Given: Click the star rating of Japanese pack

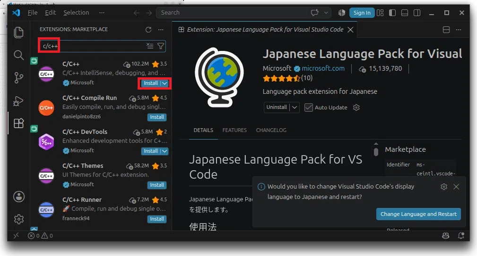Looking at the screenshot, I should [282, 78].
